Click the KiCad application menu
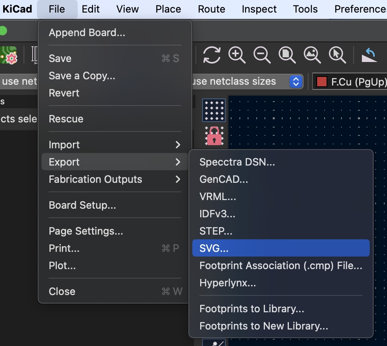 [x=17, y=9]
